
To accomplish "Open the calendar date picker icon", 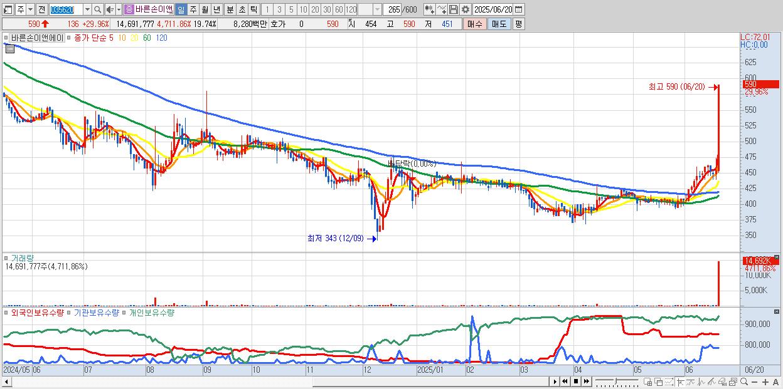I will (519, 9).
